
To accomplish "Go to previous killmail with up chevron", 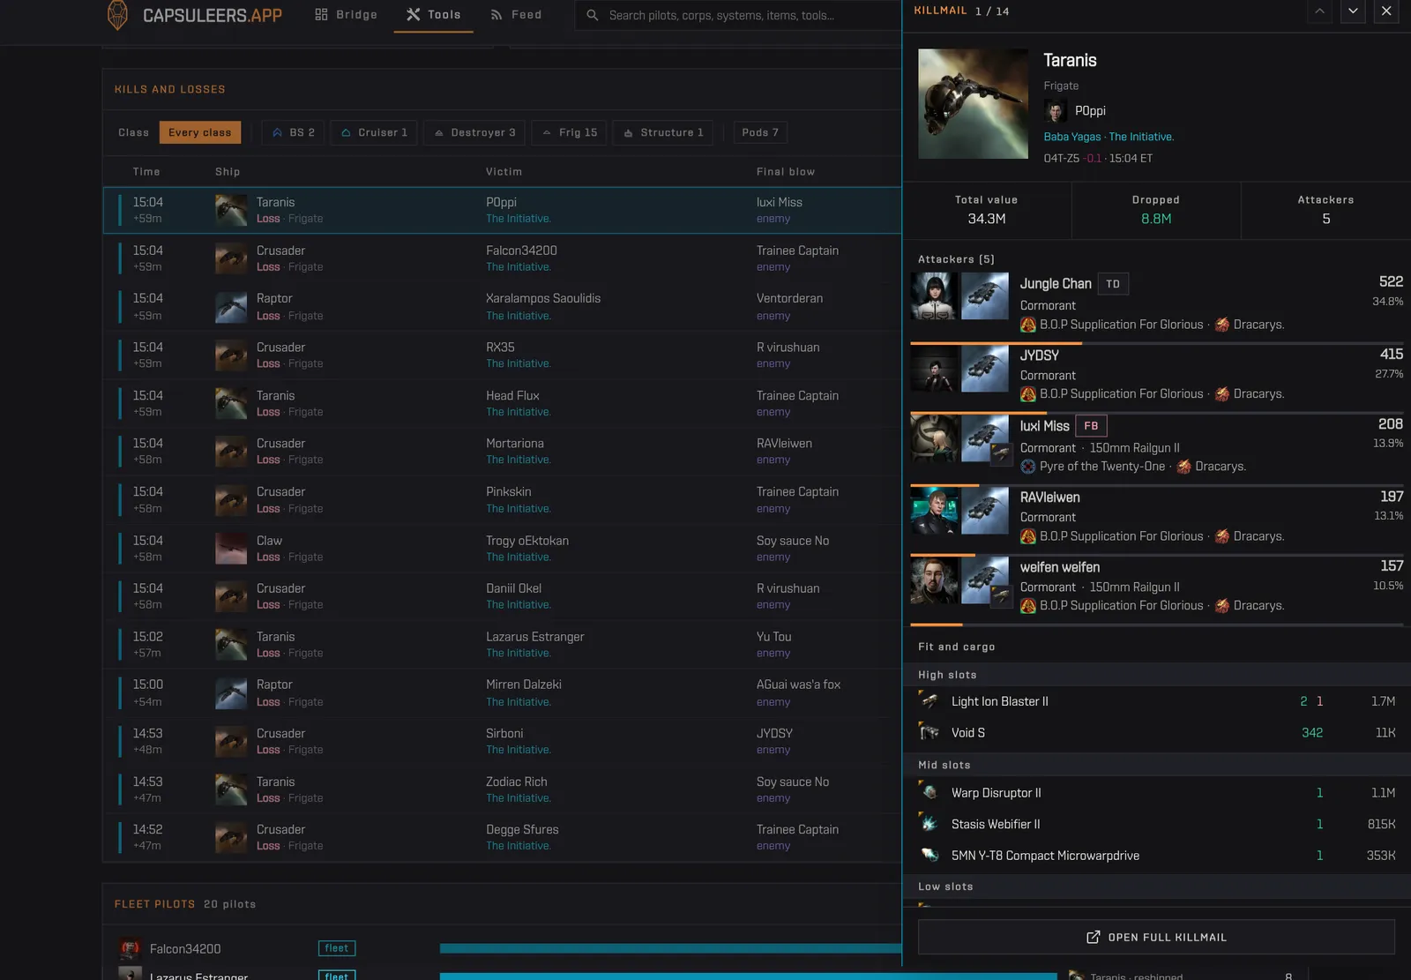I will click(1319, 11).
